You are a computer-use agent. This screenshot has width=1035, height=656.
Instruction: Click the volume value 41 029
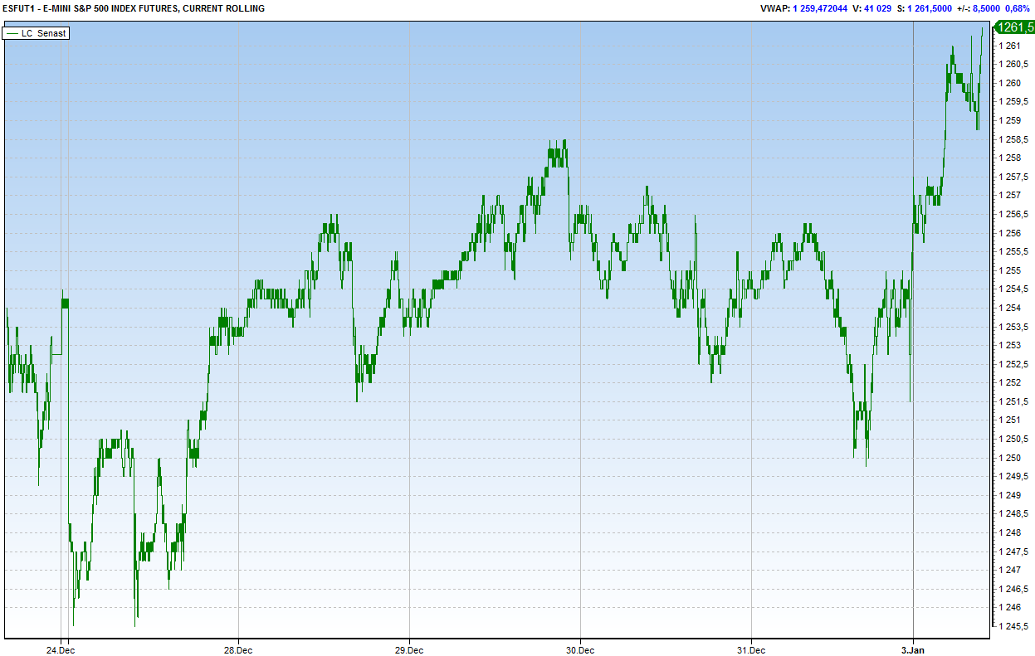tap(898, 8)
